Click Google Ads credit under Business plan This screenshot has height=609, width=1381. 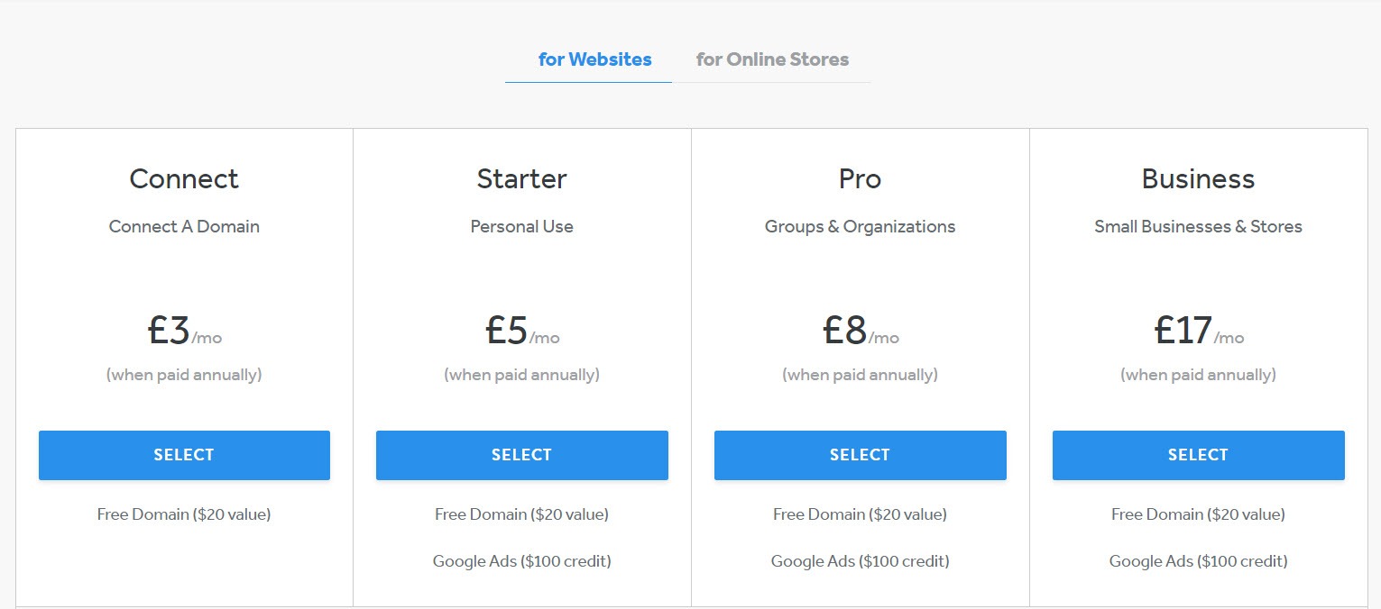coord(1199,561)
